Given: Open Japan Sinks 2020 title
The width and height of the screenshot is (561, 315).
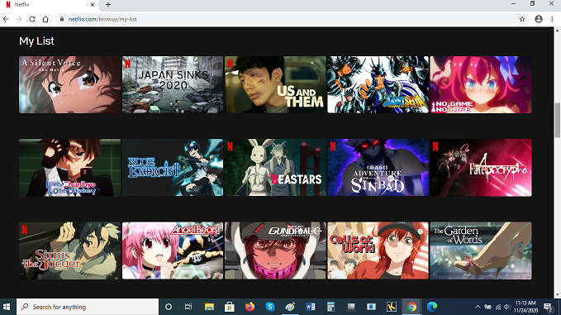Looking at the screenshot, I should click(x=173, y=84).
